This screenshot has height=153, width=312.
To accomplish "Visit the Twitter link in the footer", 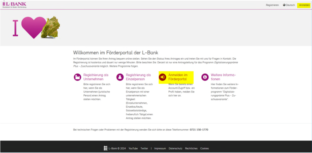I will point(144,149).
